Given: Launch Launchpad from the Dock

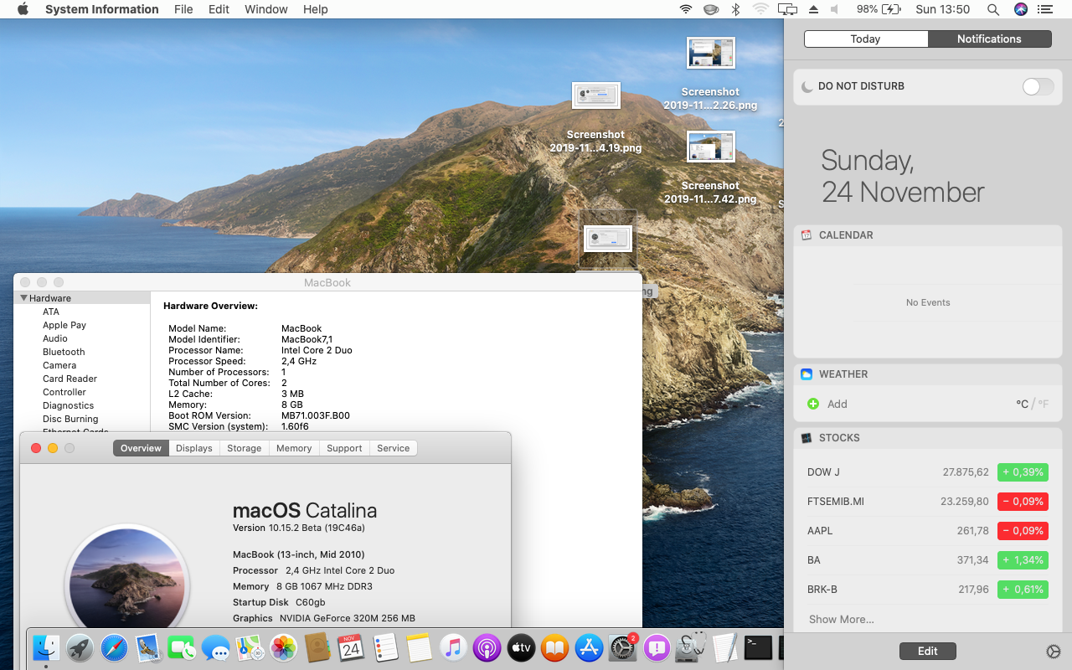Looking at the screenshot, I should click(80, 647).
